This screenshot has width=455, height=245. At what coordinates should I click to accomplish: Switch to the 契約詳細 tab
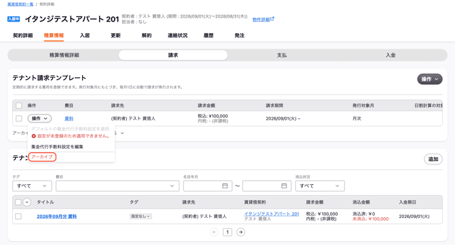click(x=22, y=35)
